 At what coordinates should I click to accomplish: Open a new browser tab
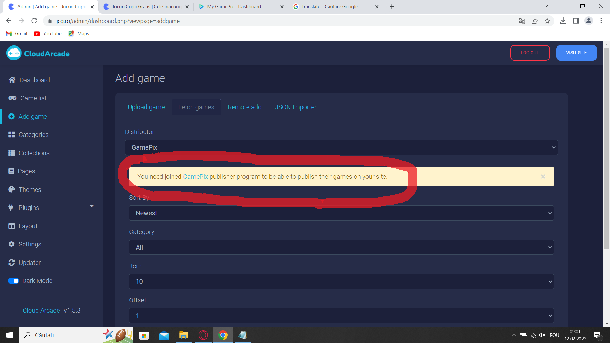pos(392,7)
